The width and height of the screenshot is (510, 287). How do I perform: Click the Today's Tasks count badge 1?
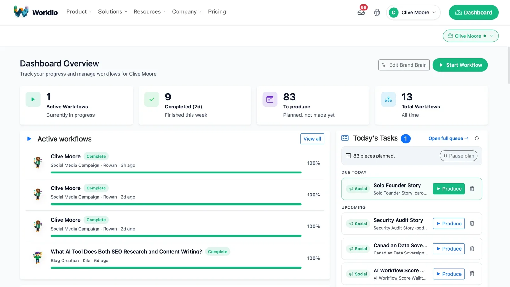[405, 139]
